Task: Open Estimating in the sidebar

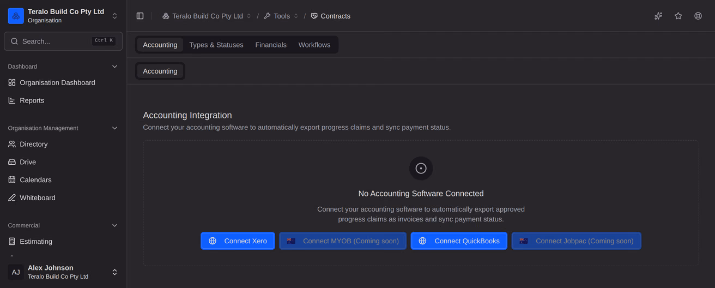Action: [63, 242]
